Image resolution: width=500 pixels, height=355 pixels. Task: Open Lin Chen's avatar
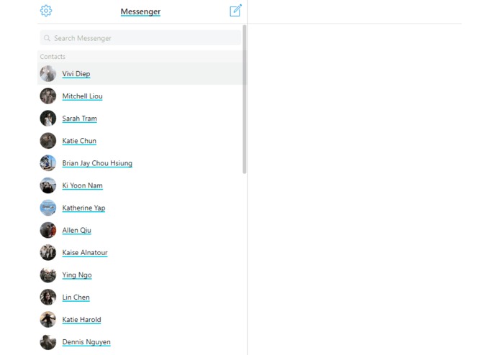[x=47, y=297]
